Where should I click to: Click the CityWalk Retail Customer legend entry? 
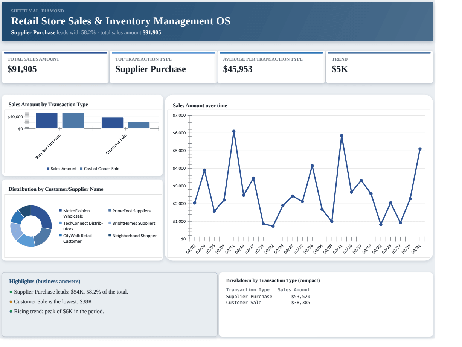tap(75, 238)
